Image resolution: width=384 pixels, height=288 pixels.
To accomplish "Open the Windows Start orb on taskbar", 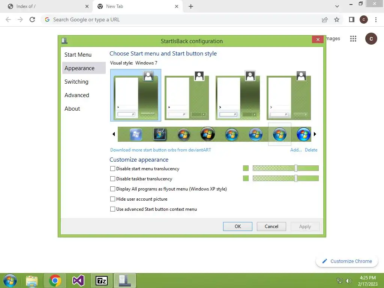I will (x=10, y=280).
